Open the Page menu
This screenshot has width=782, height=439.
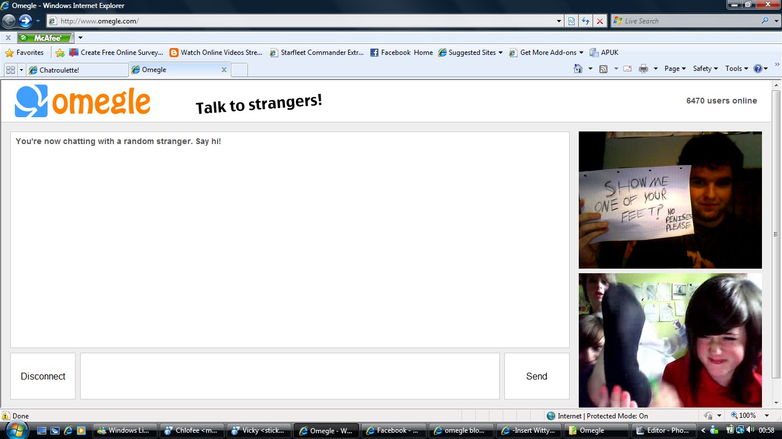click(x=676, y=69)
